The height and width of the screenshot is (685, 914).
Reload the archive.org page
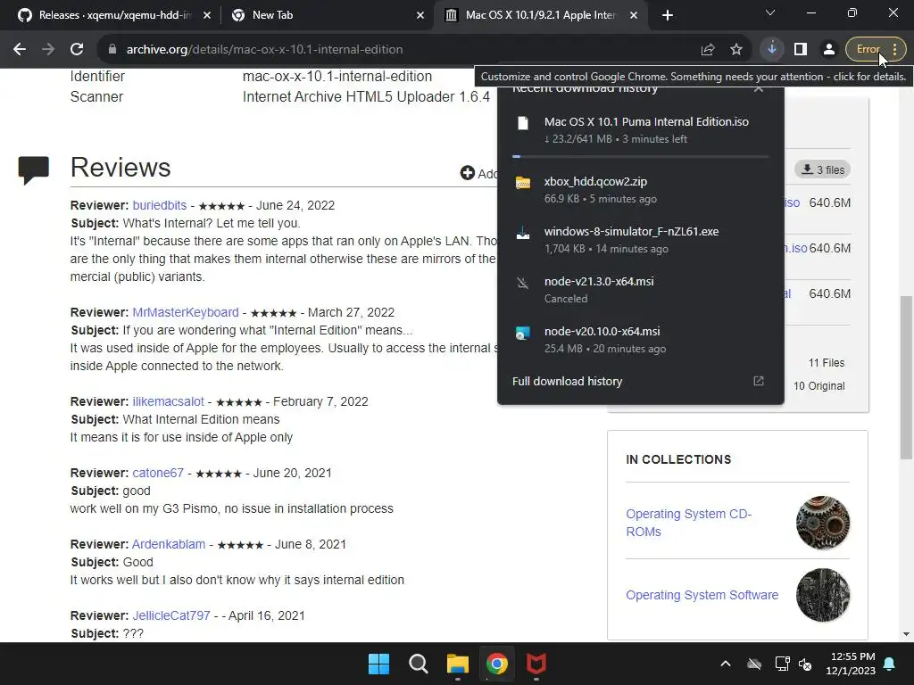77,50
